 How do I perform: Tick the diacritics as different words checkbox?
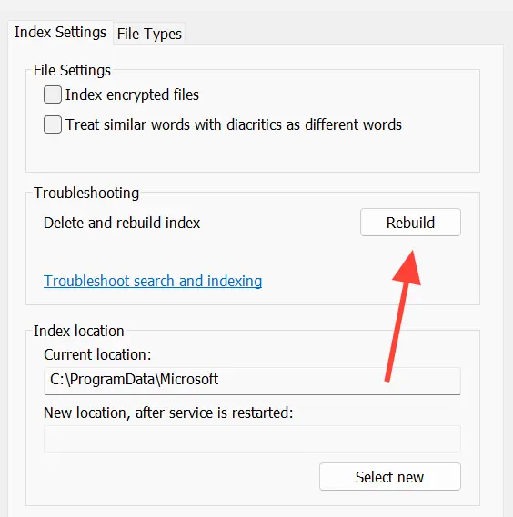pos(53,124)
